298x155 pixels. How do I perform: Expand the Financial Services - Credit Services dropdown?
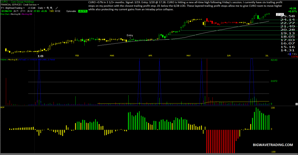click(20, 5)
